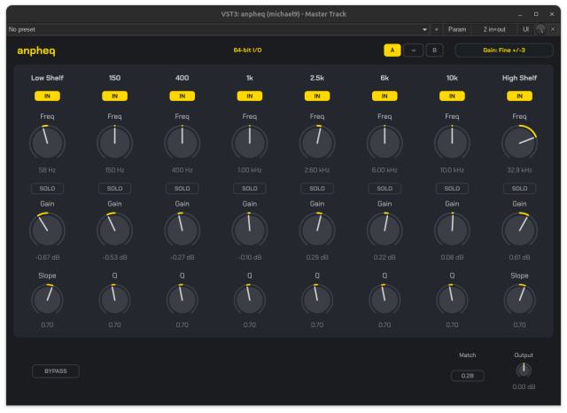Solo the 1k band
The image size is (567, 413).
pos(250,189)
